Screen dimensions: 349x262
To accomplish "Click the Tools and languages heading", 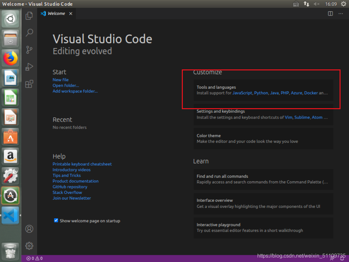I will (216, 87).
